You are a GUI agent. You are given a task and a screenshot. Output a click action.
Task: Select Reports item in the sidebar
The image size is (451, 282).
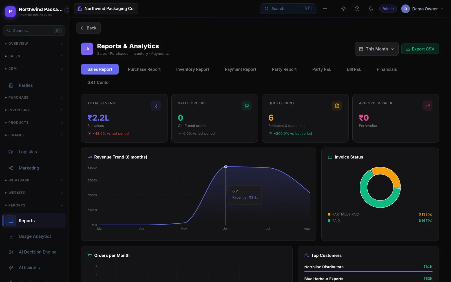click(x=34, y=221)
